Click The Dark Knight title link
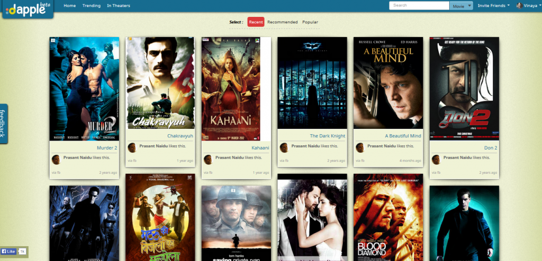Screen dimensions: 542x261 (327, 136)
